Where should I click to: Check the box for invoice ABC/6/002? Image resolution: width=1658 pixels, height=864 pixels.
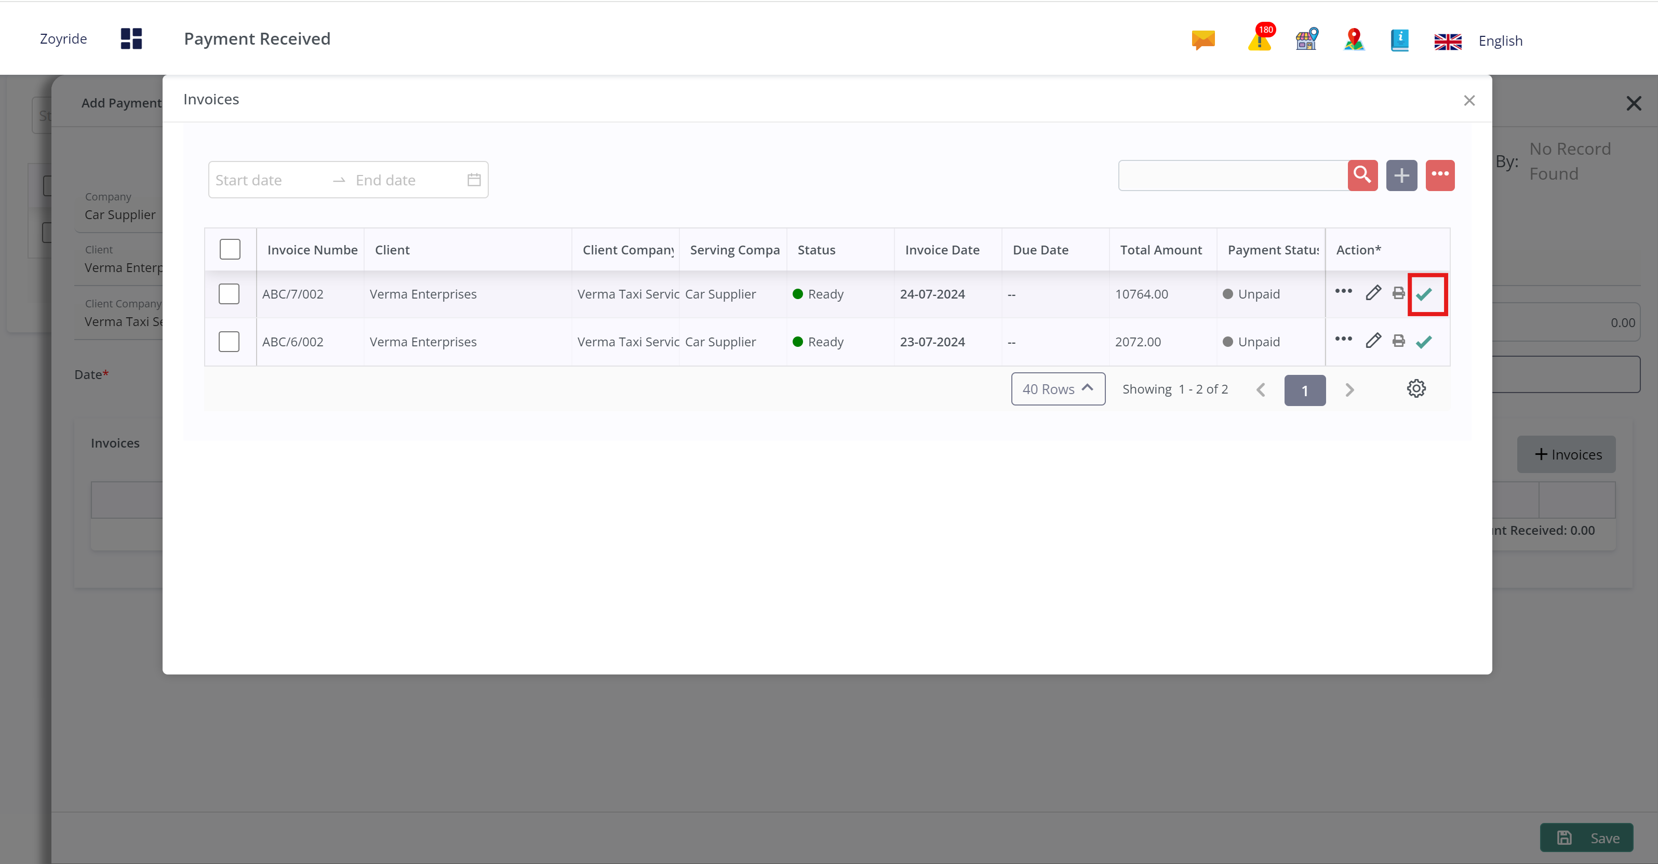(229, 342)
